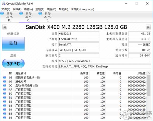Screen dimensions: 153x121
Task: Click the 属性名称 column header
Action: (x=44, y=73)
